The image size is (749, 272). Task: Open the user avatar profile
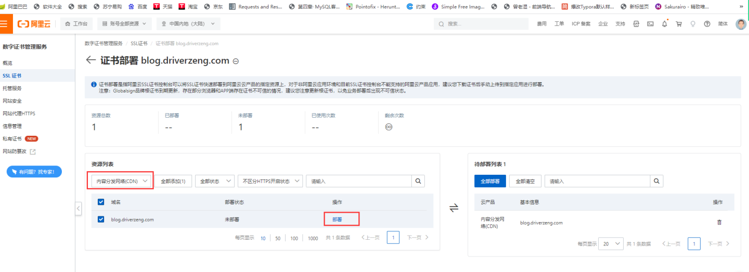(741, 24)
